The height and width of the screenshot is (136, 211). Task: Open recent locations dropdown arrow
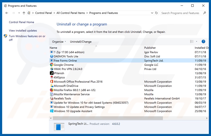pos(19,13)
